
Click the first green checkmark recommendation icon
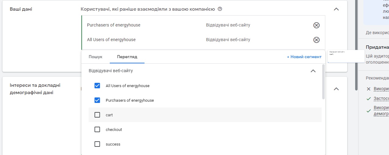(369, 99)
